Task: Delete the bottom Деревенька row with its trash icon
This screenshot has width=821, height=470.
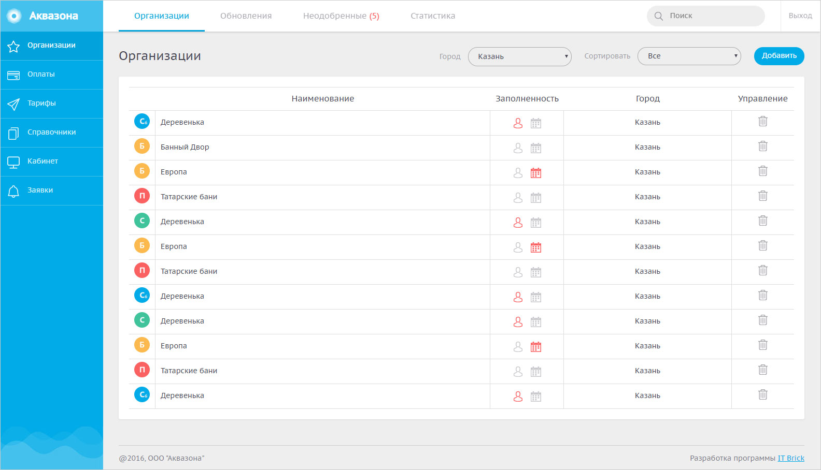Action: pyautogui.click(x=763, y=394)
